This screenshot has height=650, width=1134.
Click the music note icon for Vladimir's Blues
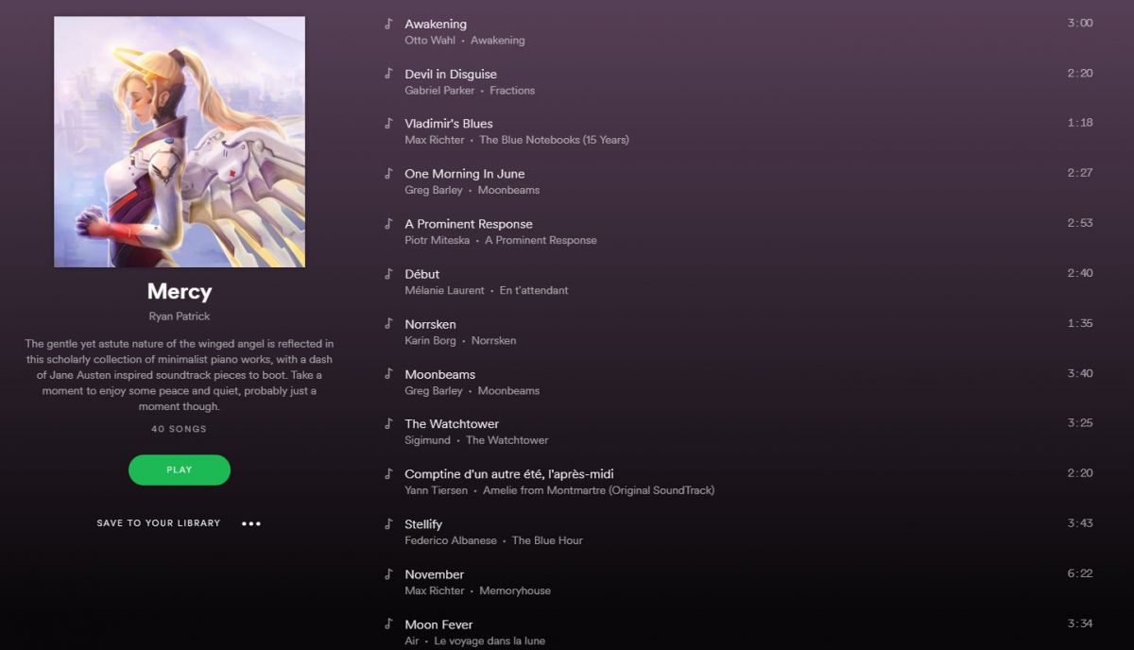(387, 124)
